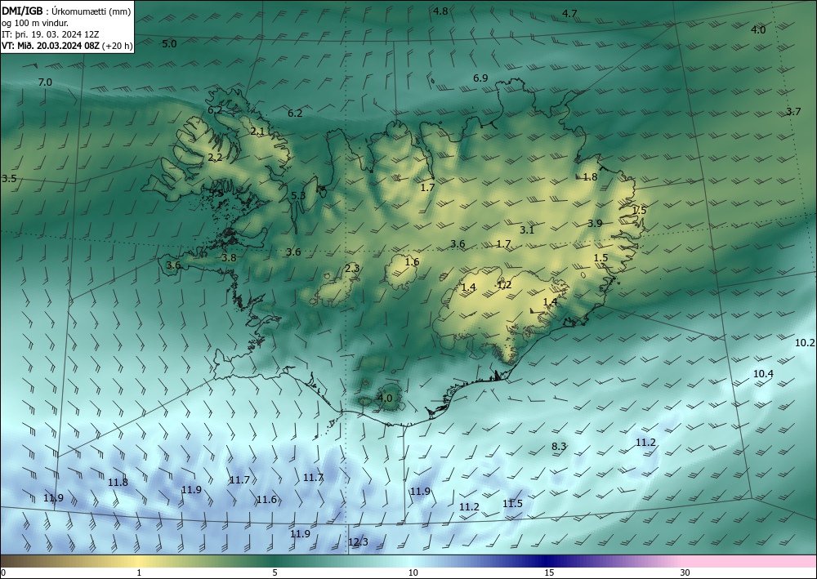Click the 3.7 value label
The image size is (817, 579).
(793, 111)
